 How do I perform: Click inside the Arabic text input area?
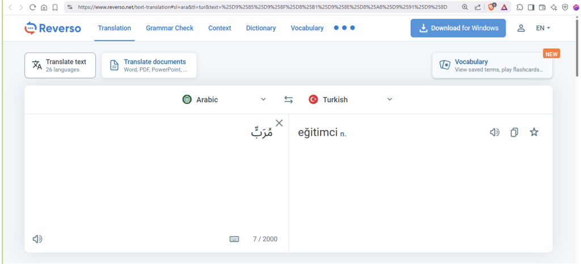coord(156,176)
